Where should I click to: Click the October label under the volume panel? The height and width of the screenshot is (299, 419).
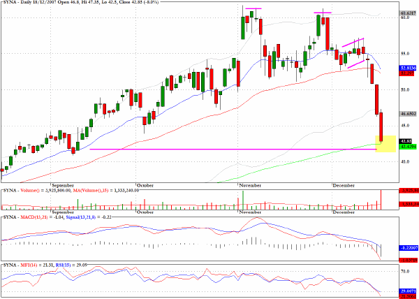(x=146, y=212)
